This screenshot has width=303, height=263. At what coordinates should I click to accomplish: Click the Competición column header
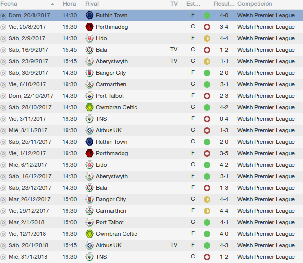pos(255,4)
